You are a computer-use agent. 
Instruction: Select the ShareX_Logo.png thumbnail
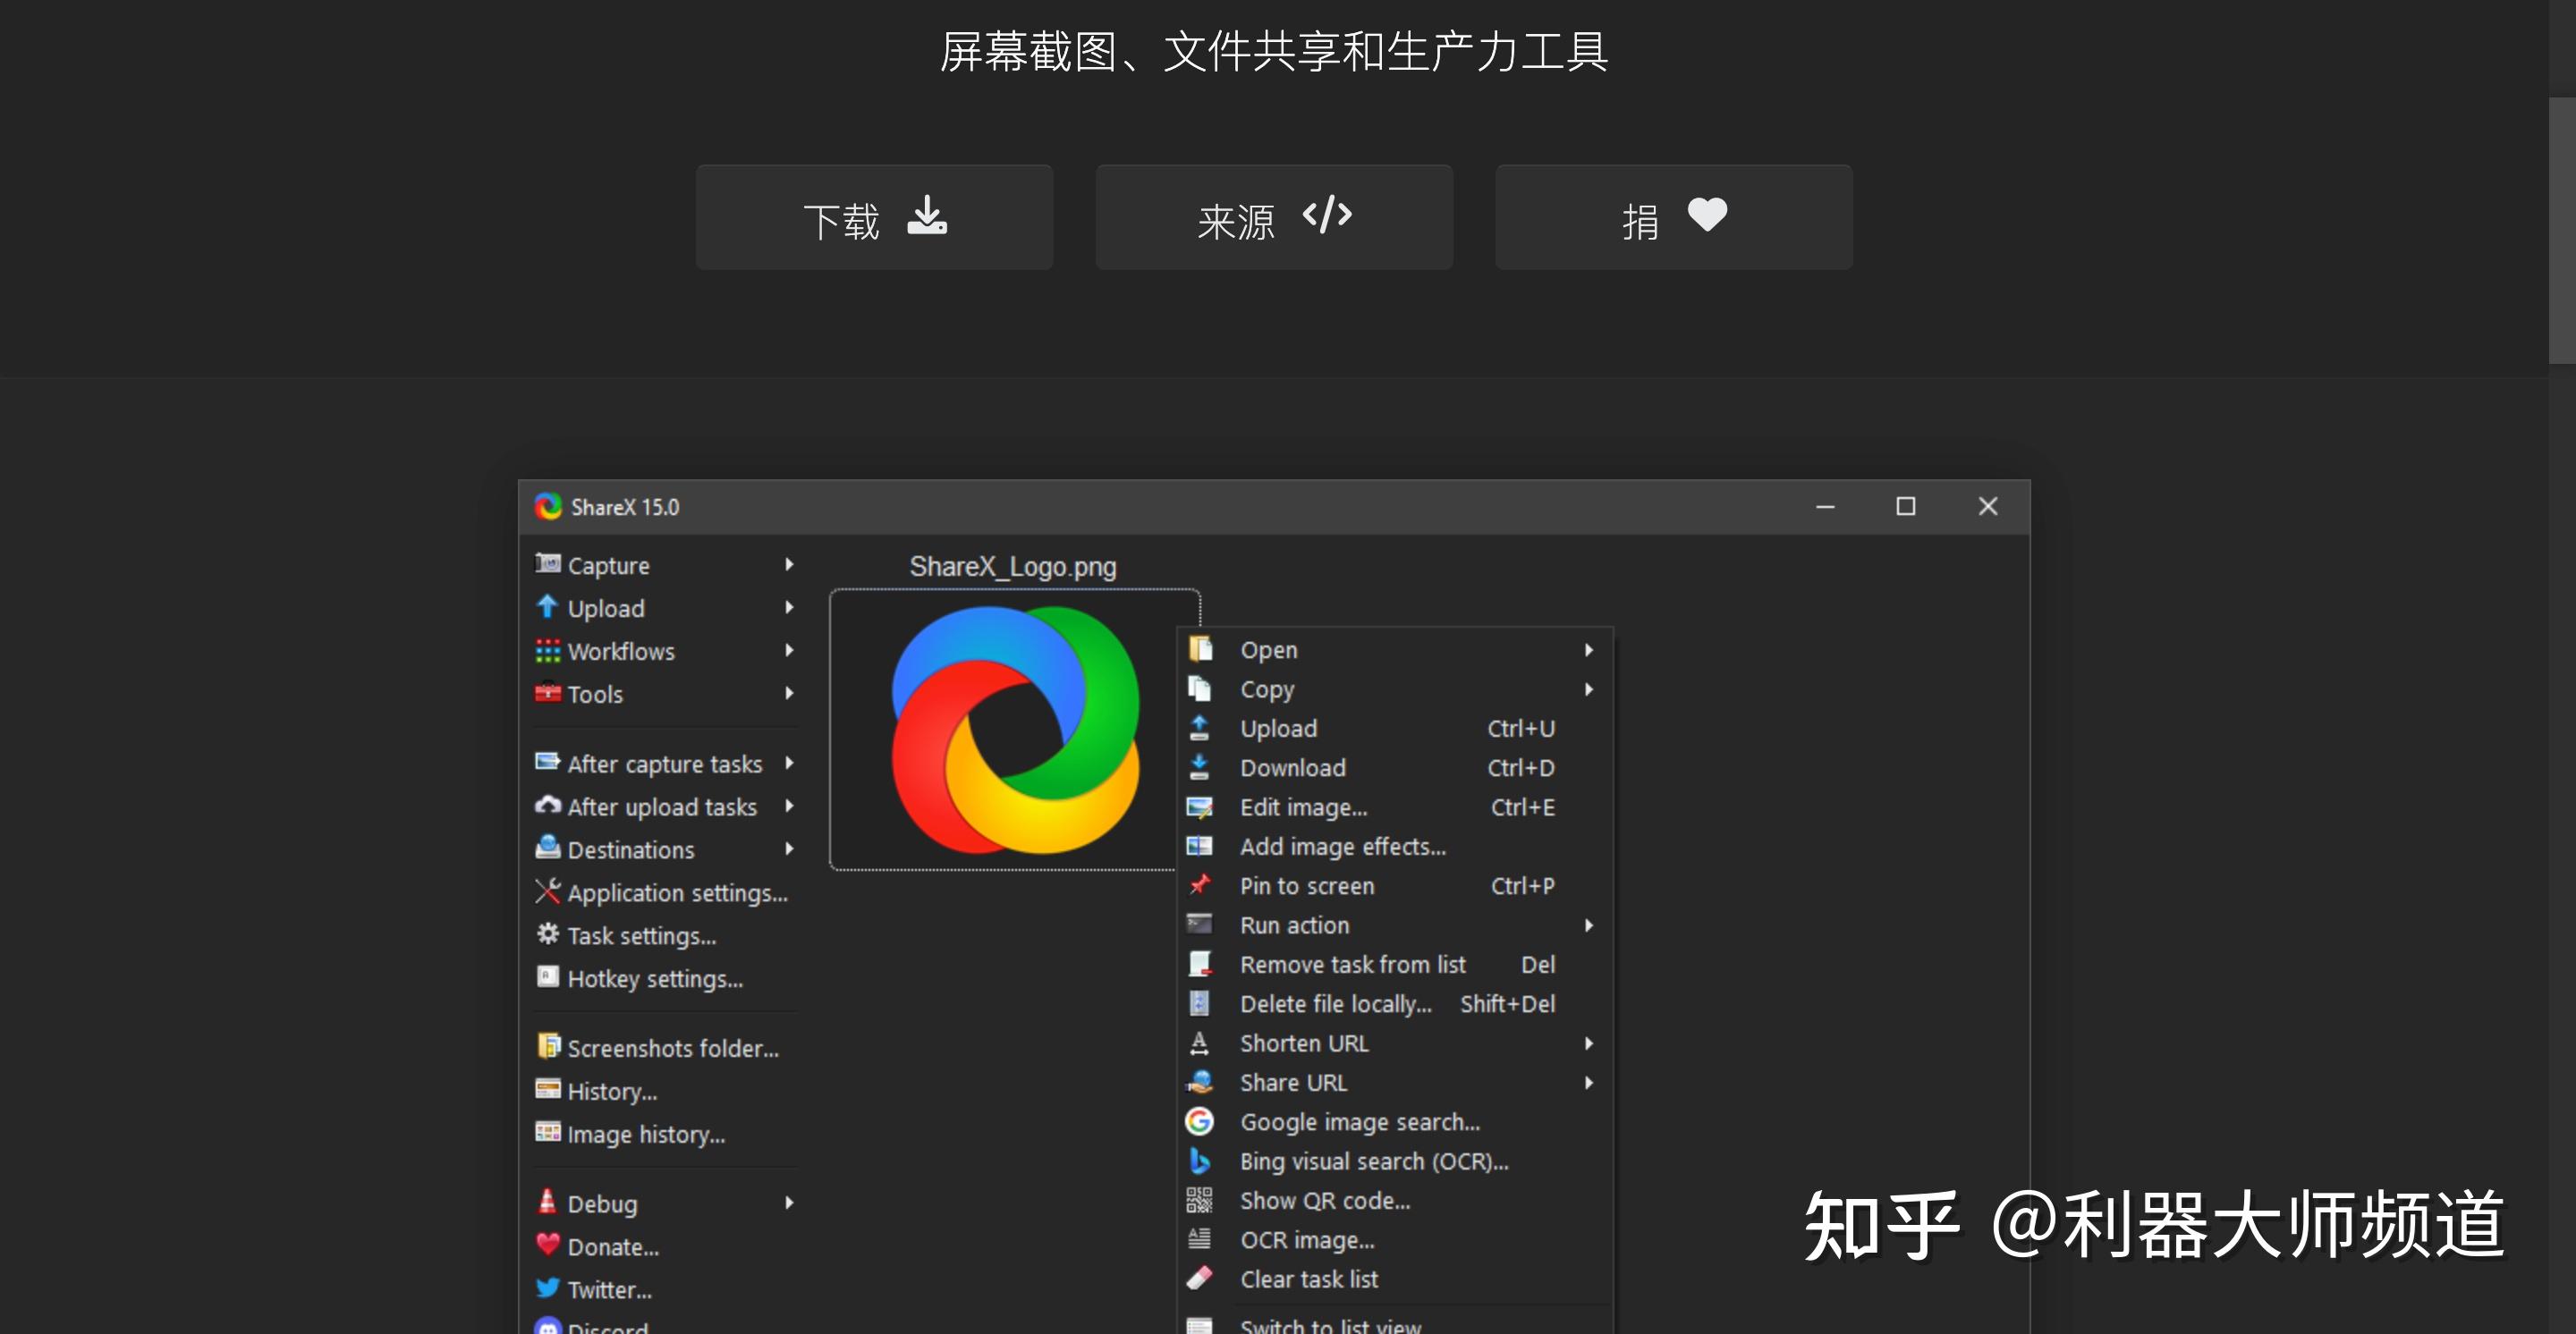[x=1013, y=730]
